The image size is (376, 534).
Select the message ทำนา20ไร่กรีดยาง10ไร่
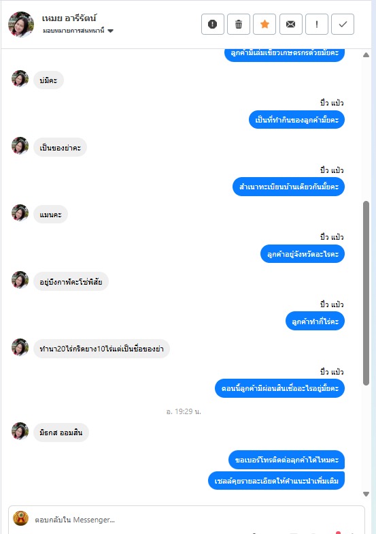pos(102,349)
